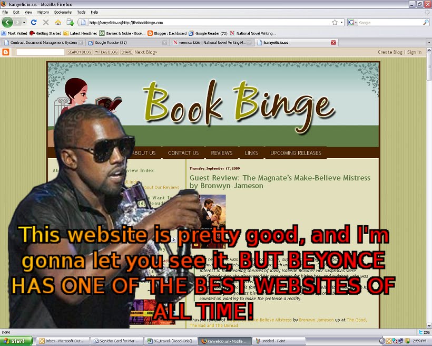Open the Tools menu

pos(81,12)
